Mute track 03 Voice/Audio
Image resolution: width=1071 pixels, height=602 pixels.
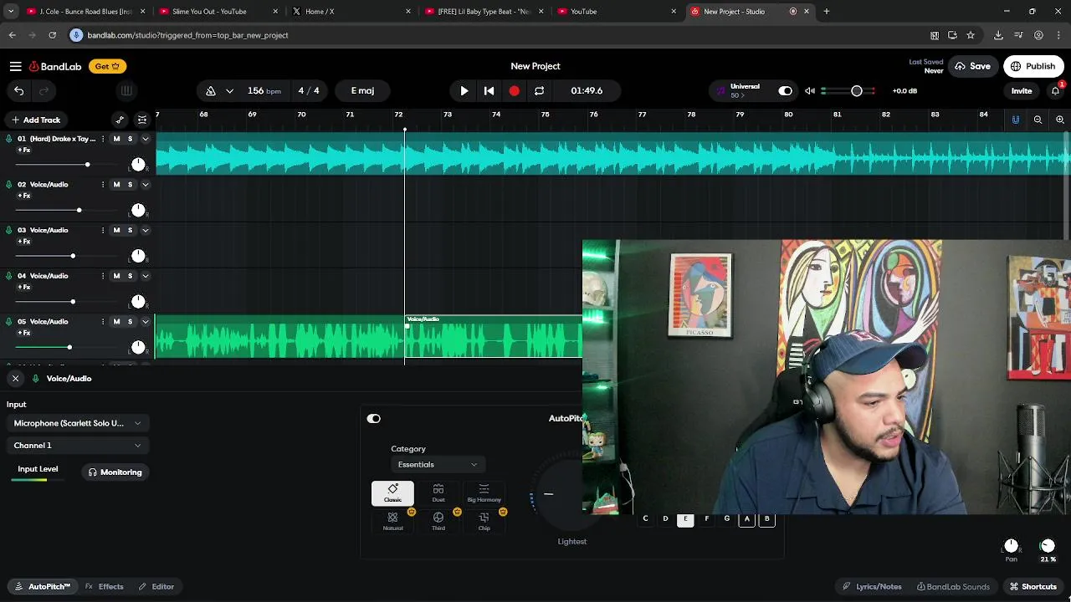[x=116, y=230]
